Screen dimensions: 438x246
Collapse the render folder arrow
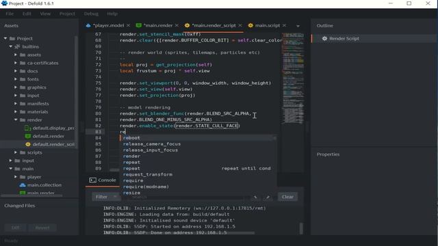click(16, 120)
